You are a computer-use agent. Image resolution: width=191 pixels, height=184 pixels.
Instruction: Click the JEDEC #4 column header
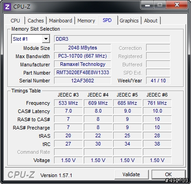point(98,95)
